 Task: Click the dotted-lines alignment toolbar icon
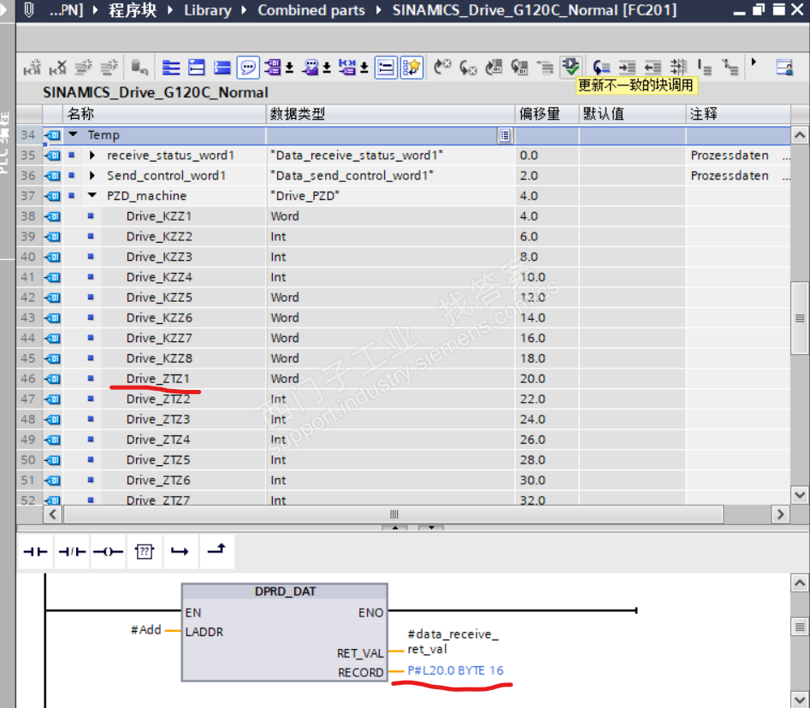(678, 68)
